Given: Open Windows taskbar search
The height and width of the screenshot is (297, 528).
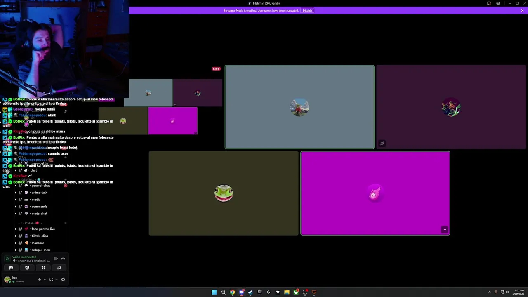Looking at the screenshot, I should point(223,292).
